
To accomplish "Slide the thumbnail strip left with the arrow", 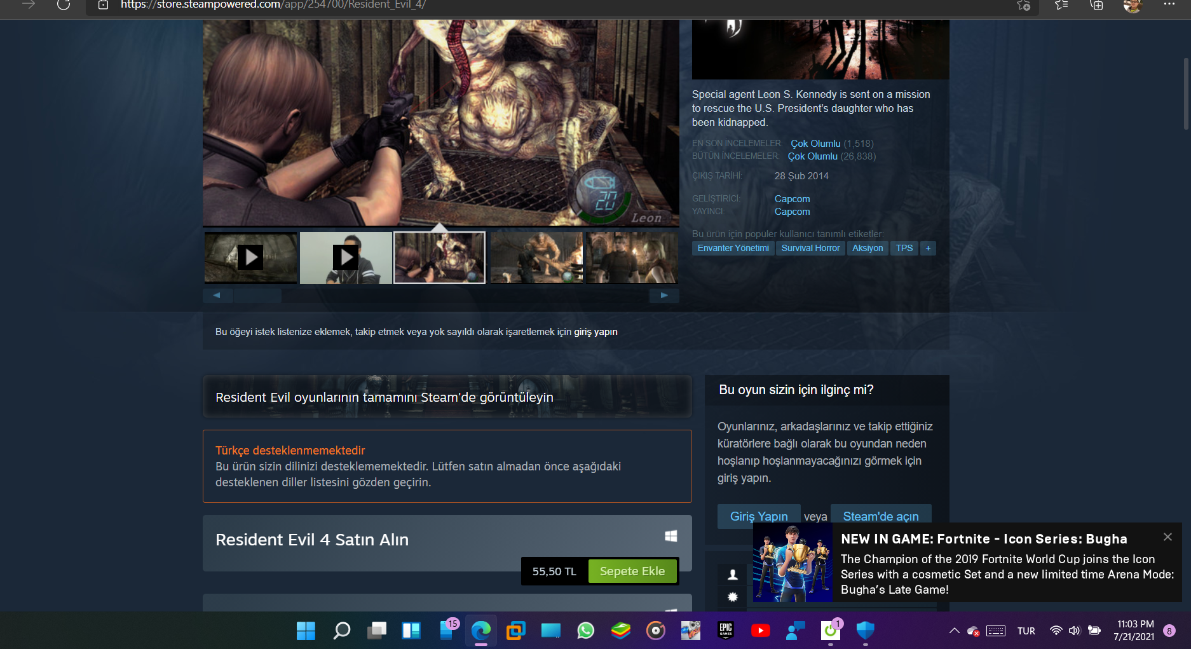I will point(217,296).
